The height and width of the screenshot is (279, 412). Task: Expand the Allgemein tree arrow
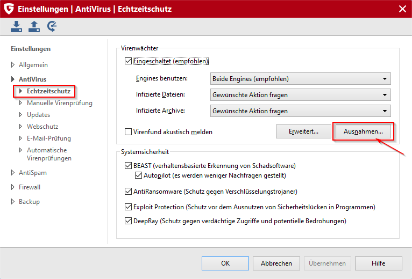point(12,65)
